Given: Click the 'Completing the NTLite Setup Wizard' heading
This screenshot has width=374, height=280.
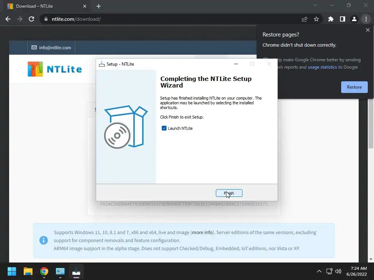Looking at the screenshot, I should tap(206, 82).
